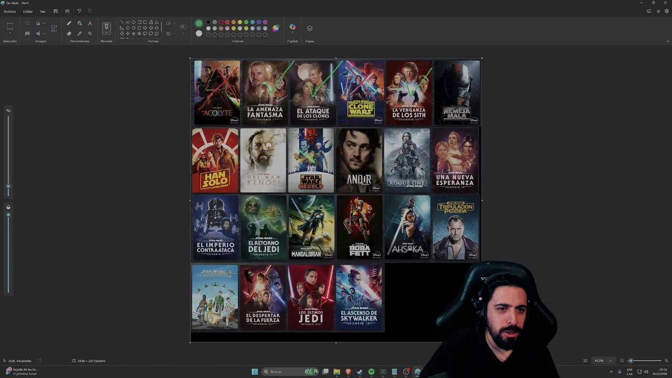Select the Magnifier tool
Image resolution: width=672 pixels, height=378 pixels.
coord(90,34)
